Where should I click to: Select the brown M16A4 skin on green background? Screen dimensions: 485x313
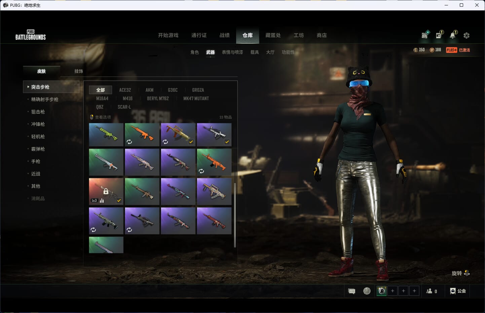(142, 191)
